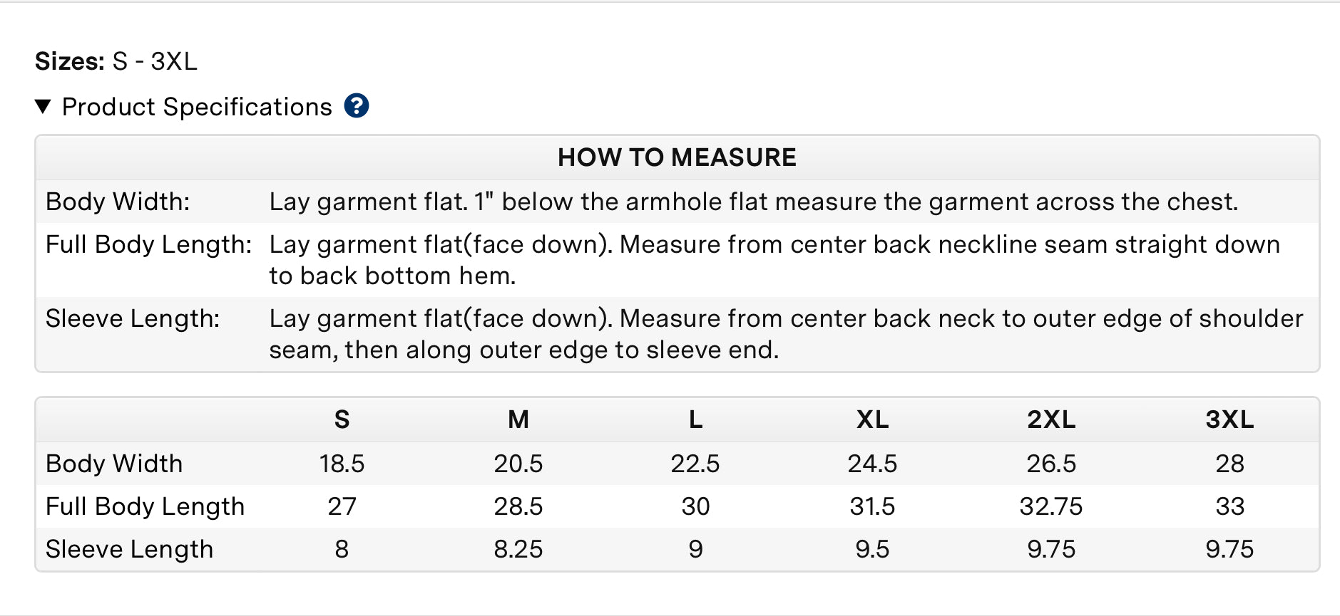1340x616 pixels.
Task: Click the S size column header
Action: (342, 419)
